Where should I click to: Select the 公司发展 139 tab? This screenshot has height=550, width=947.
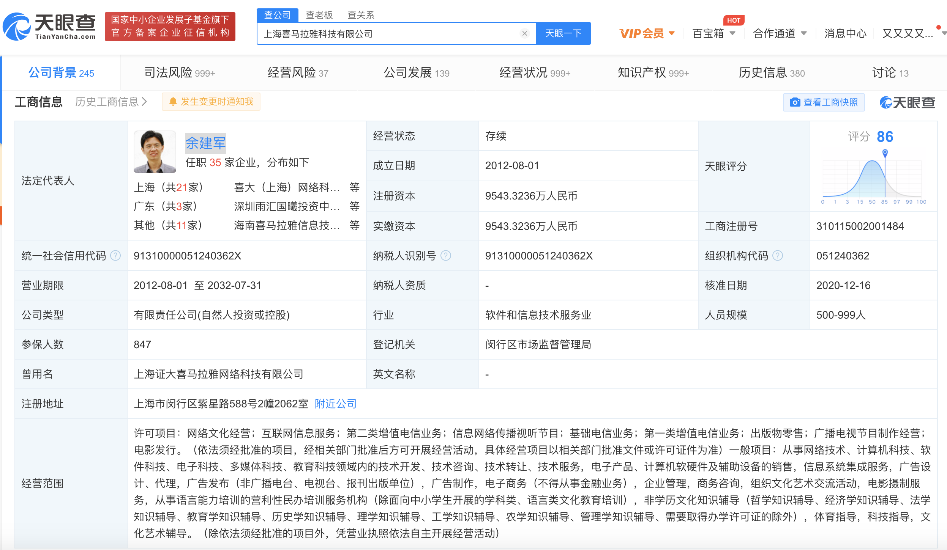coord(417,72)
